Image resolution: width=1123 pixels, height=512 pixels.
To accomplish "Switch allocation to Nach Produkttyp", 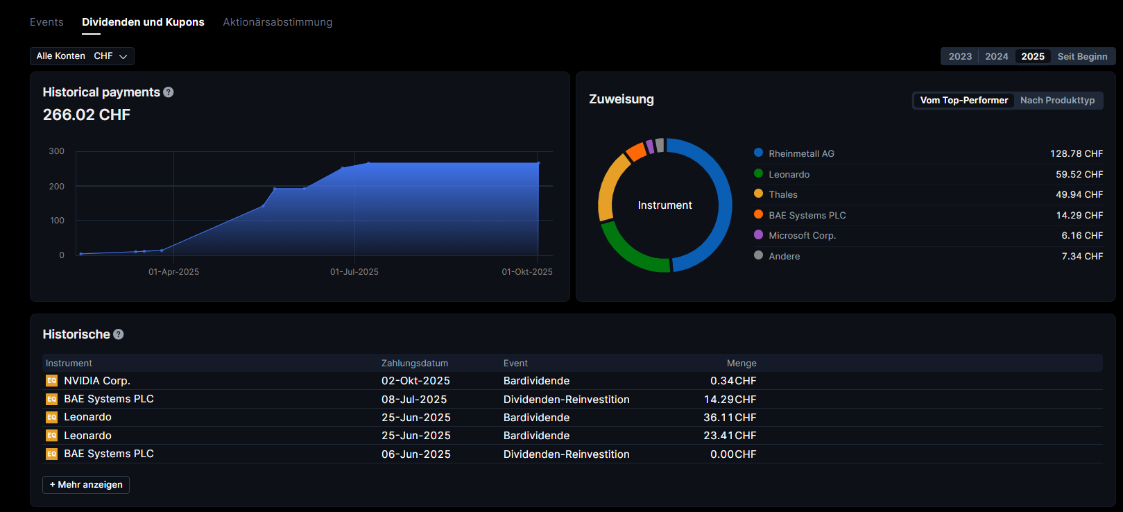I will click(x=1057, y=101).
